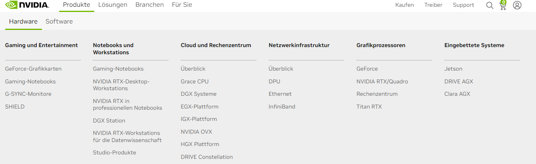Open the DGX Station link
Viewport: 536px width, 164px height.
click(x=109, y=121)
